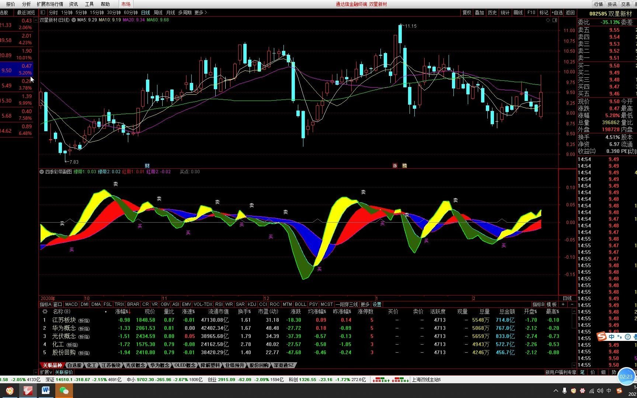Click the diamond icon at chart top right
The image size is (637, 398).
pyautogui.click(x=548, y=20)
